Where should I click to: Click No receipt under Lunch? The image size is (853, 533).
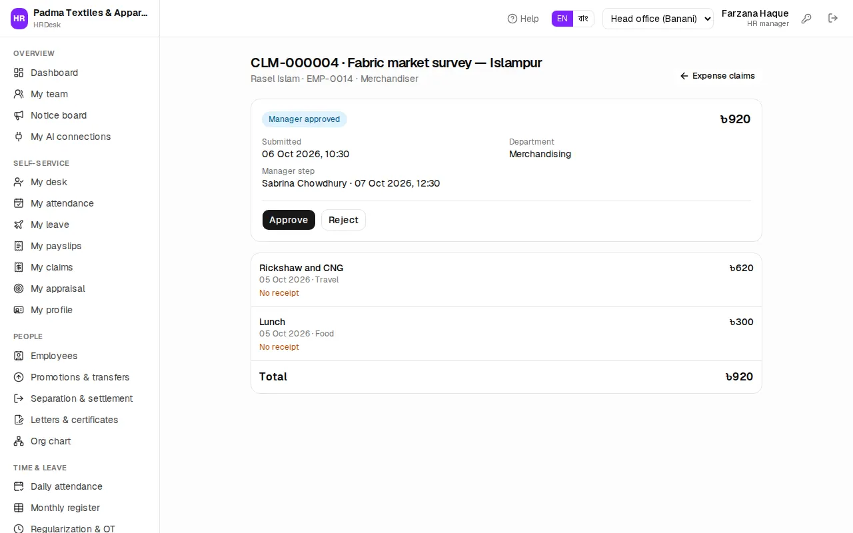[x=279, y=347]
